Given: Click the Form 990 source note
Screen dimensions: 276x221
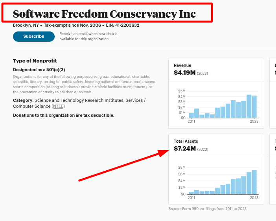Looking at the screenshot, I should click(207, 208).
